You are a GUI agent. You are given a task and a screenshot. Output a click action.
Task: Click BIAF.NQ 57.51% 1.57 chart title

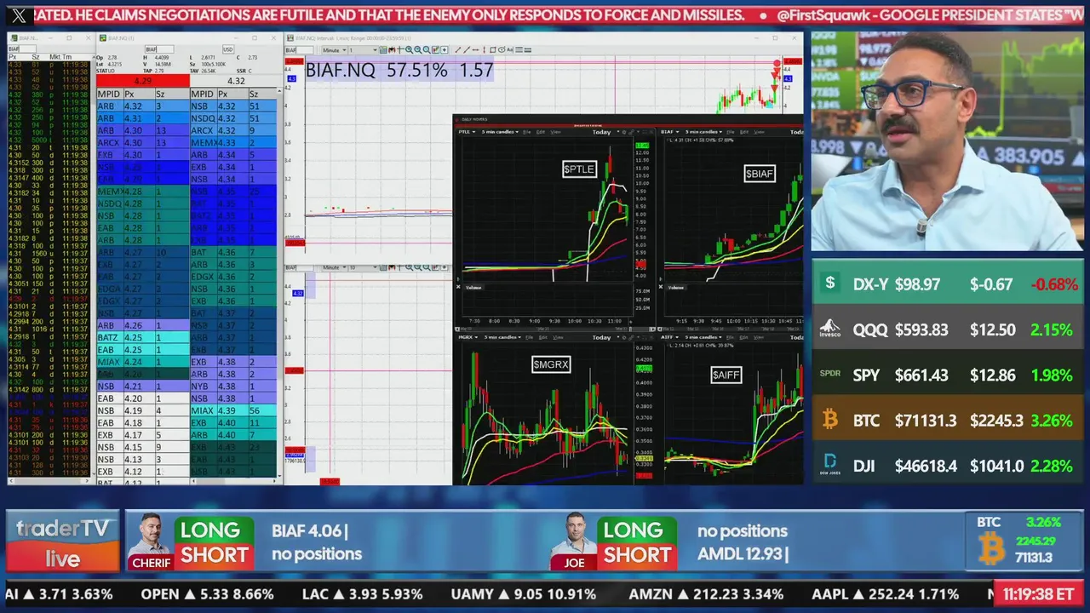point(399,70)
